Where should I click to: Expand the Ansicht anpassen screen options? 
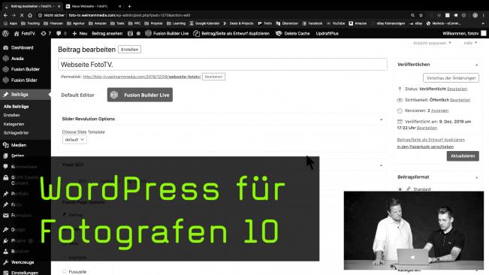(432, 43)
